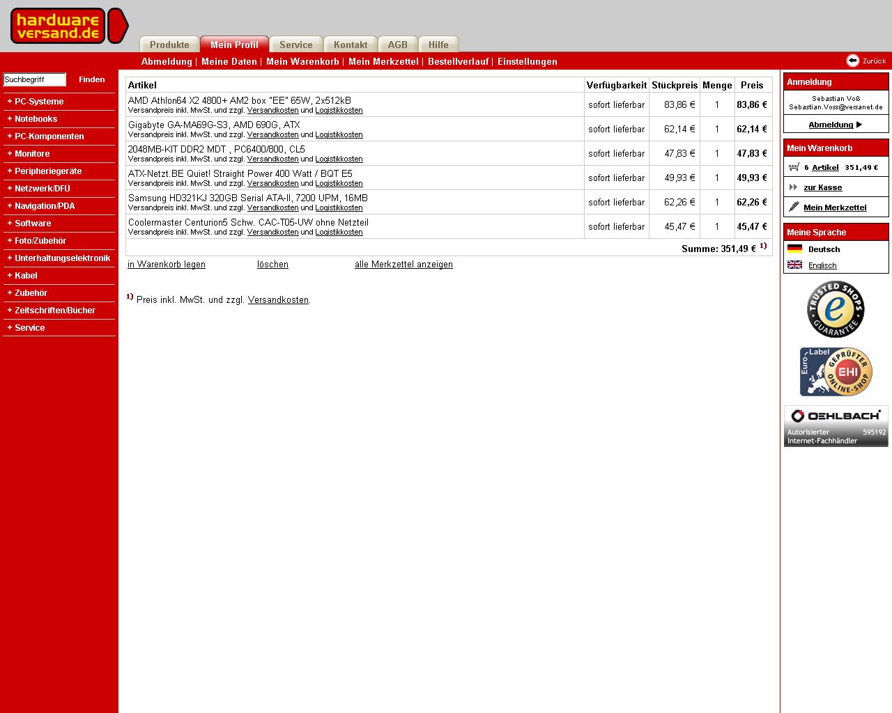The image size is (892, 713).
Task: Expand the Navigation/PDA category
Action: [41, 205]
